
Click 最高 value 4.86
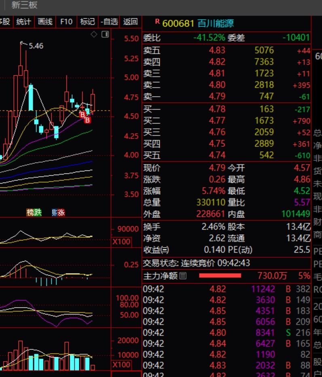point(302,179)
